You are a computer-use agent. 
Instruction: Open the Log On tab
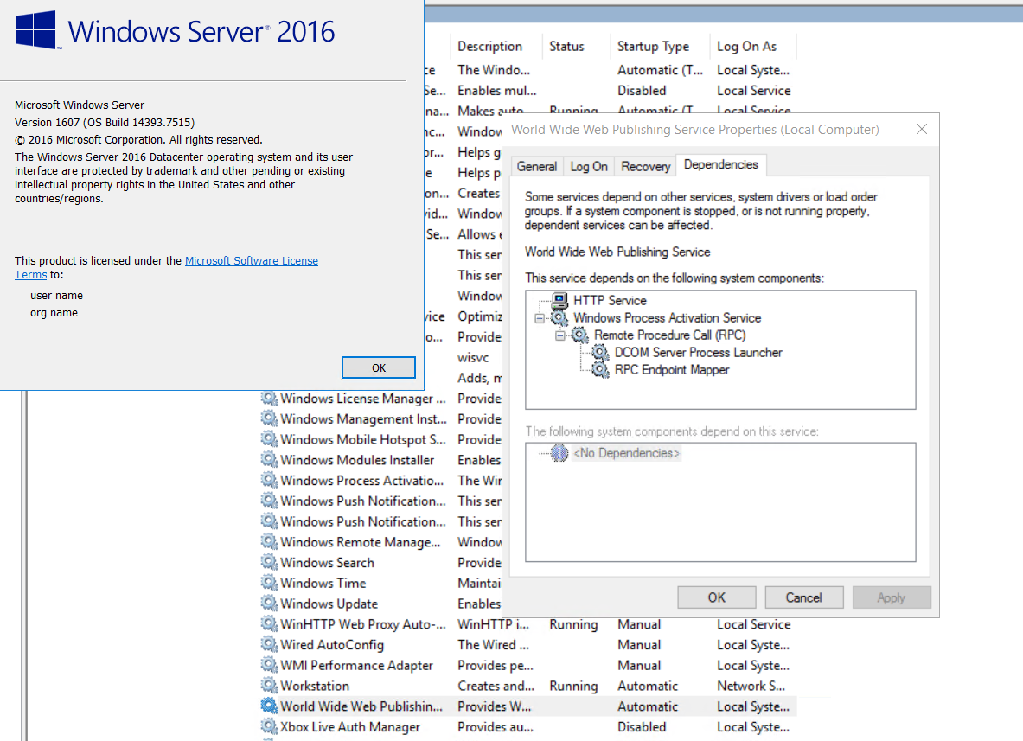[x=589, y=166]
